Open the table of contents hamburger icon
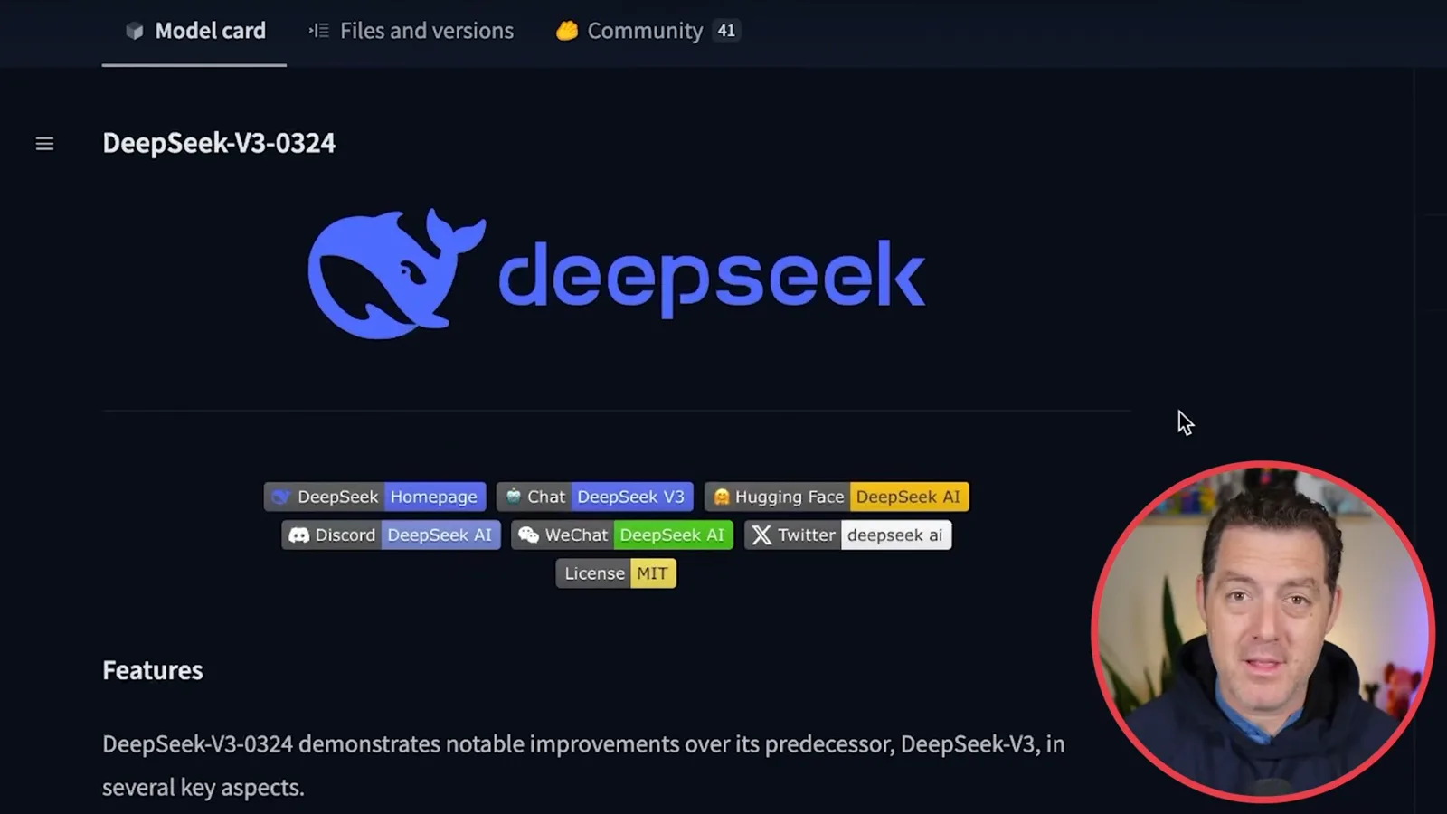Viewport: 1447px width, 814px height. coord(44,144)
